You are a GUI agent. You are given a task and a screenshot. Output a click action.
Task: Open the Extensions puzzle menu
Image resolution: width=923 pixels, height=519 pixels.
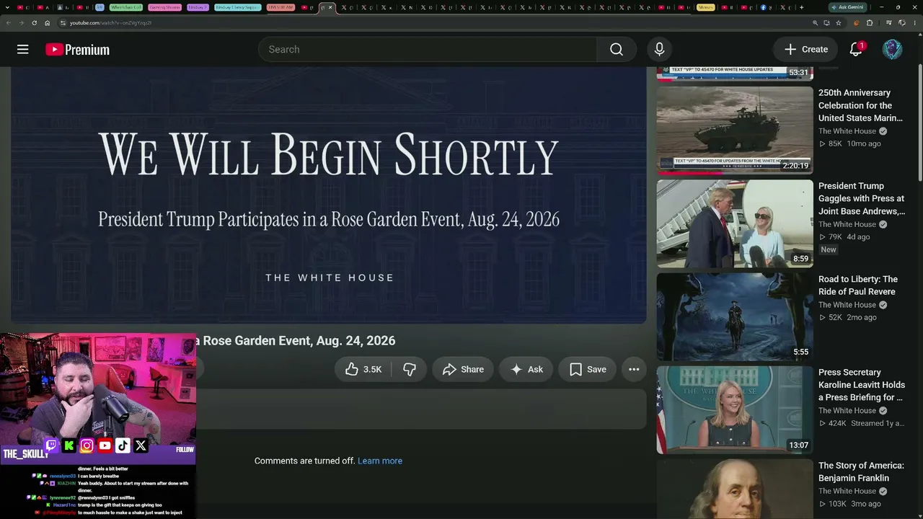870,22
